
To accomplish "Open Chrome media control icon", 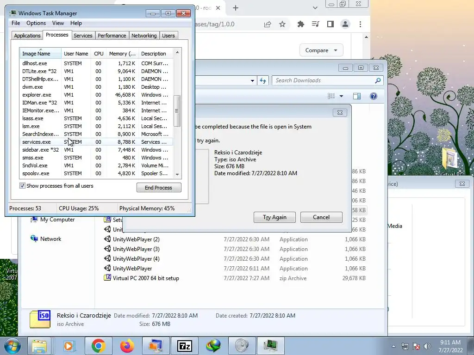I will [x=315, y=24].
